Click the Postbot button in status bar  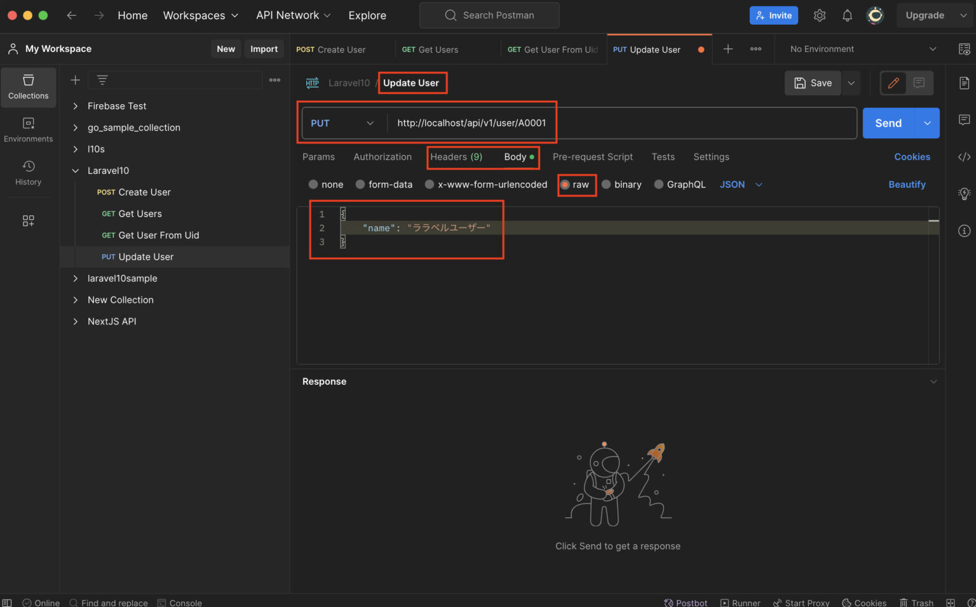click(686, 602)
